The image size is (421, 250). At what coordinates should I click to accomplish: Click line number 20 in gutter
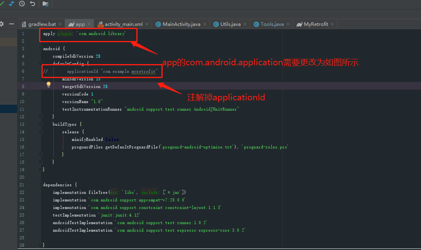(22, 177)
